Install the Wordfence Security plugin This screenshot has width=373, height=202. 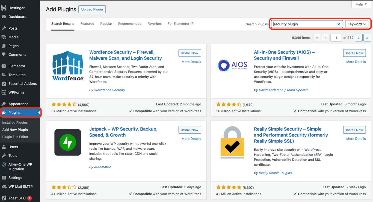tap(190, 53)
